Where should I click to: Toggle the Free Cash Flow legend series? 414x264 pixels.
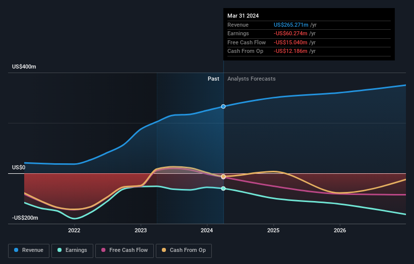(125, 250)
